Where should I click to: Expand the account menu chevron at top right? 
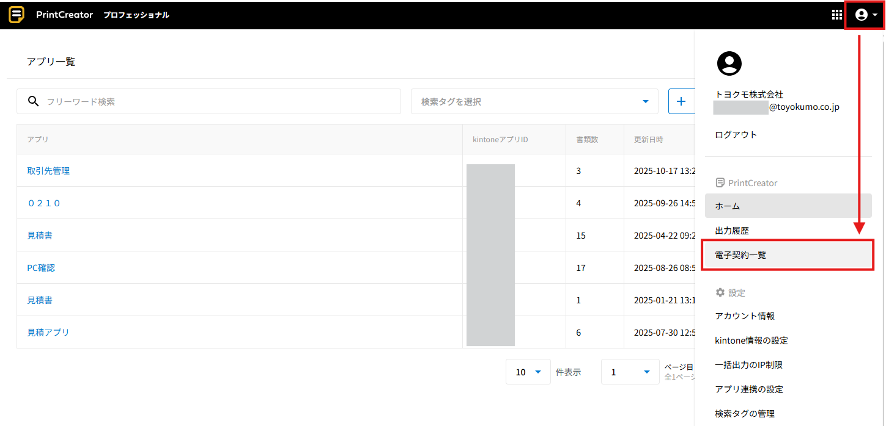click(x=875, y=14)
